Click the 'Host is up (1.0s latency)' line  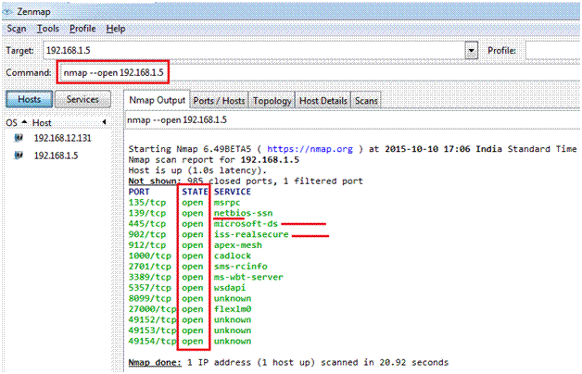197,170
